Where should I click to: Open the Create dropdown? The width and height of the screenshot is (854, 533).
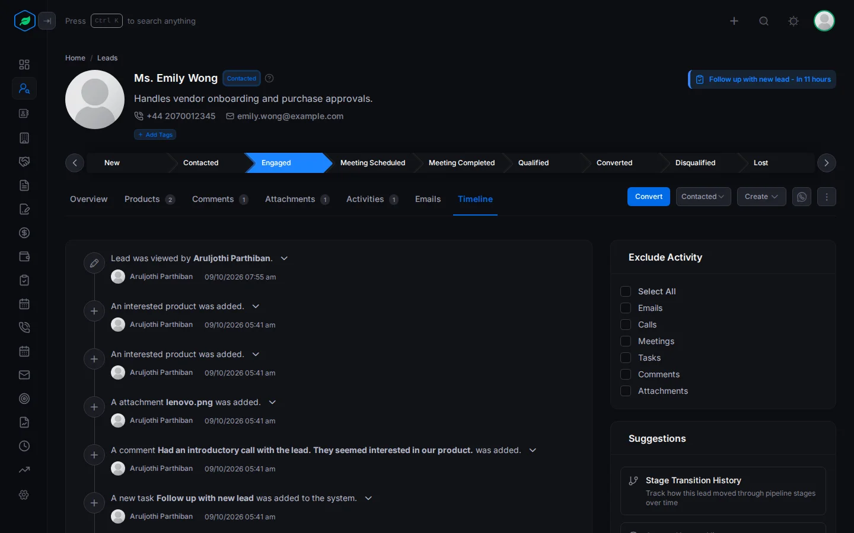[x=761, y=197]
